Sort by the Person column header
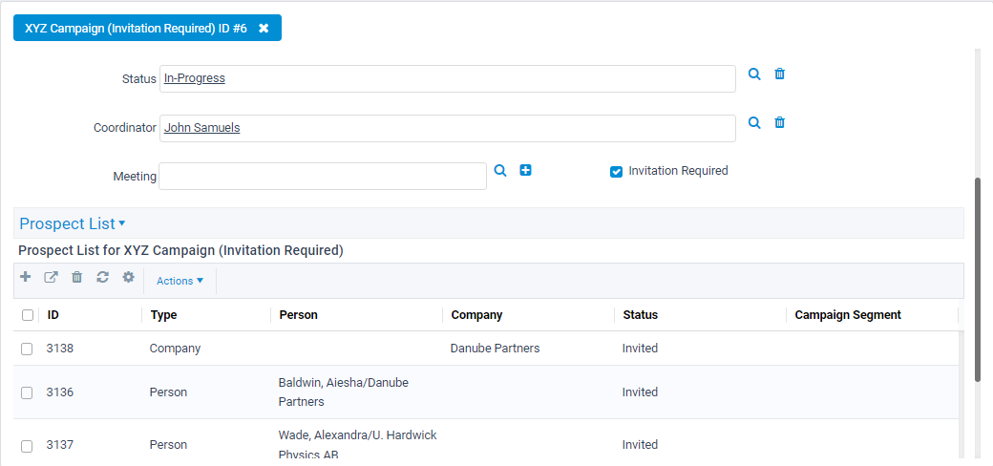 pyautogui.click(x=298, y=315)
